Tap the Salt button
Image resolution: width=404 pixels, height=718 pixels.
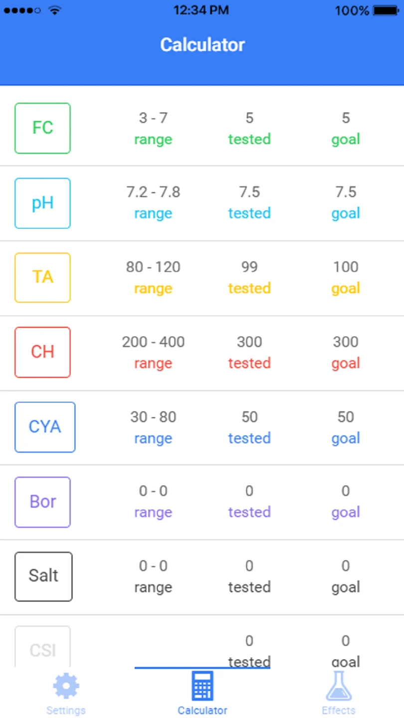pos(43,576)
